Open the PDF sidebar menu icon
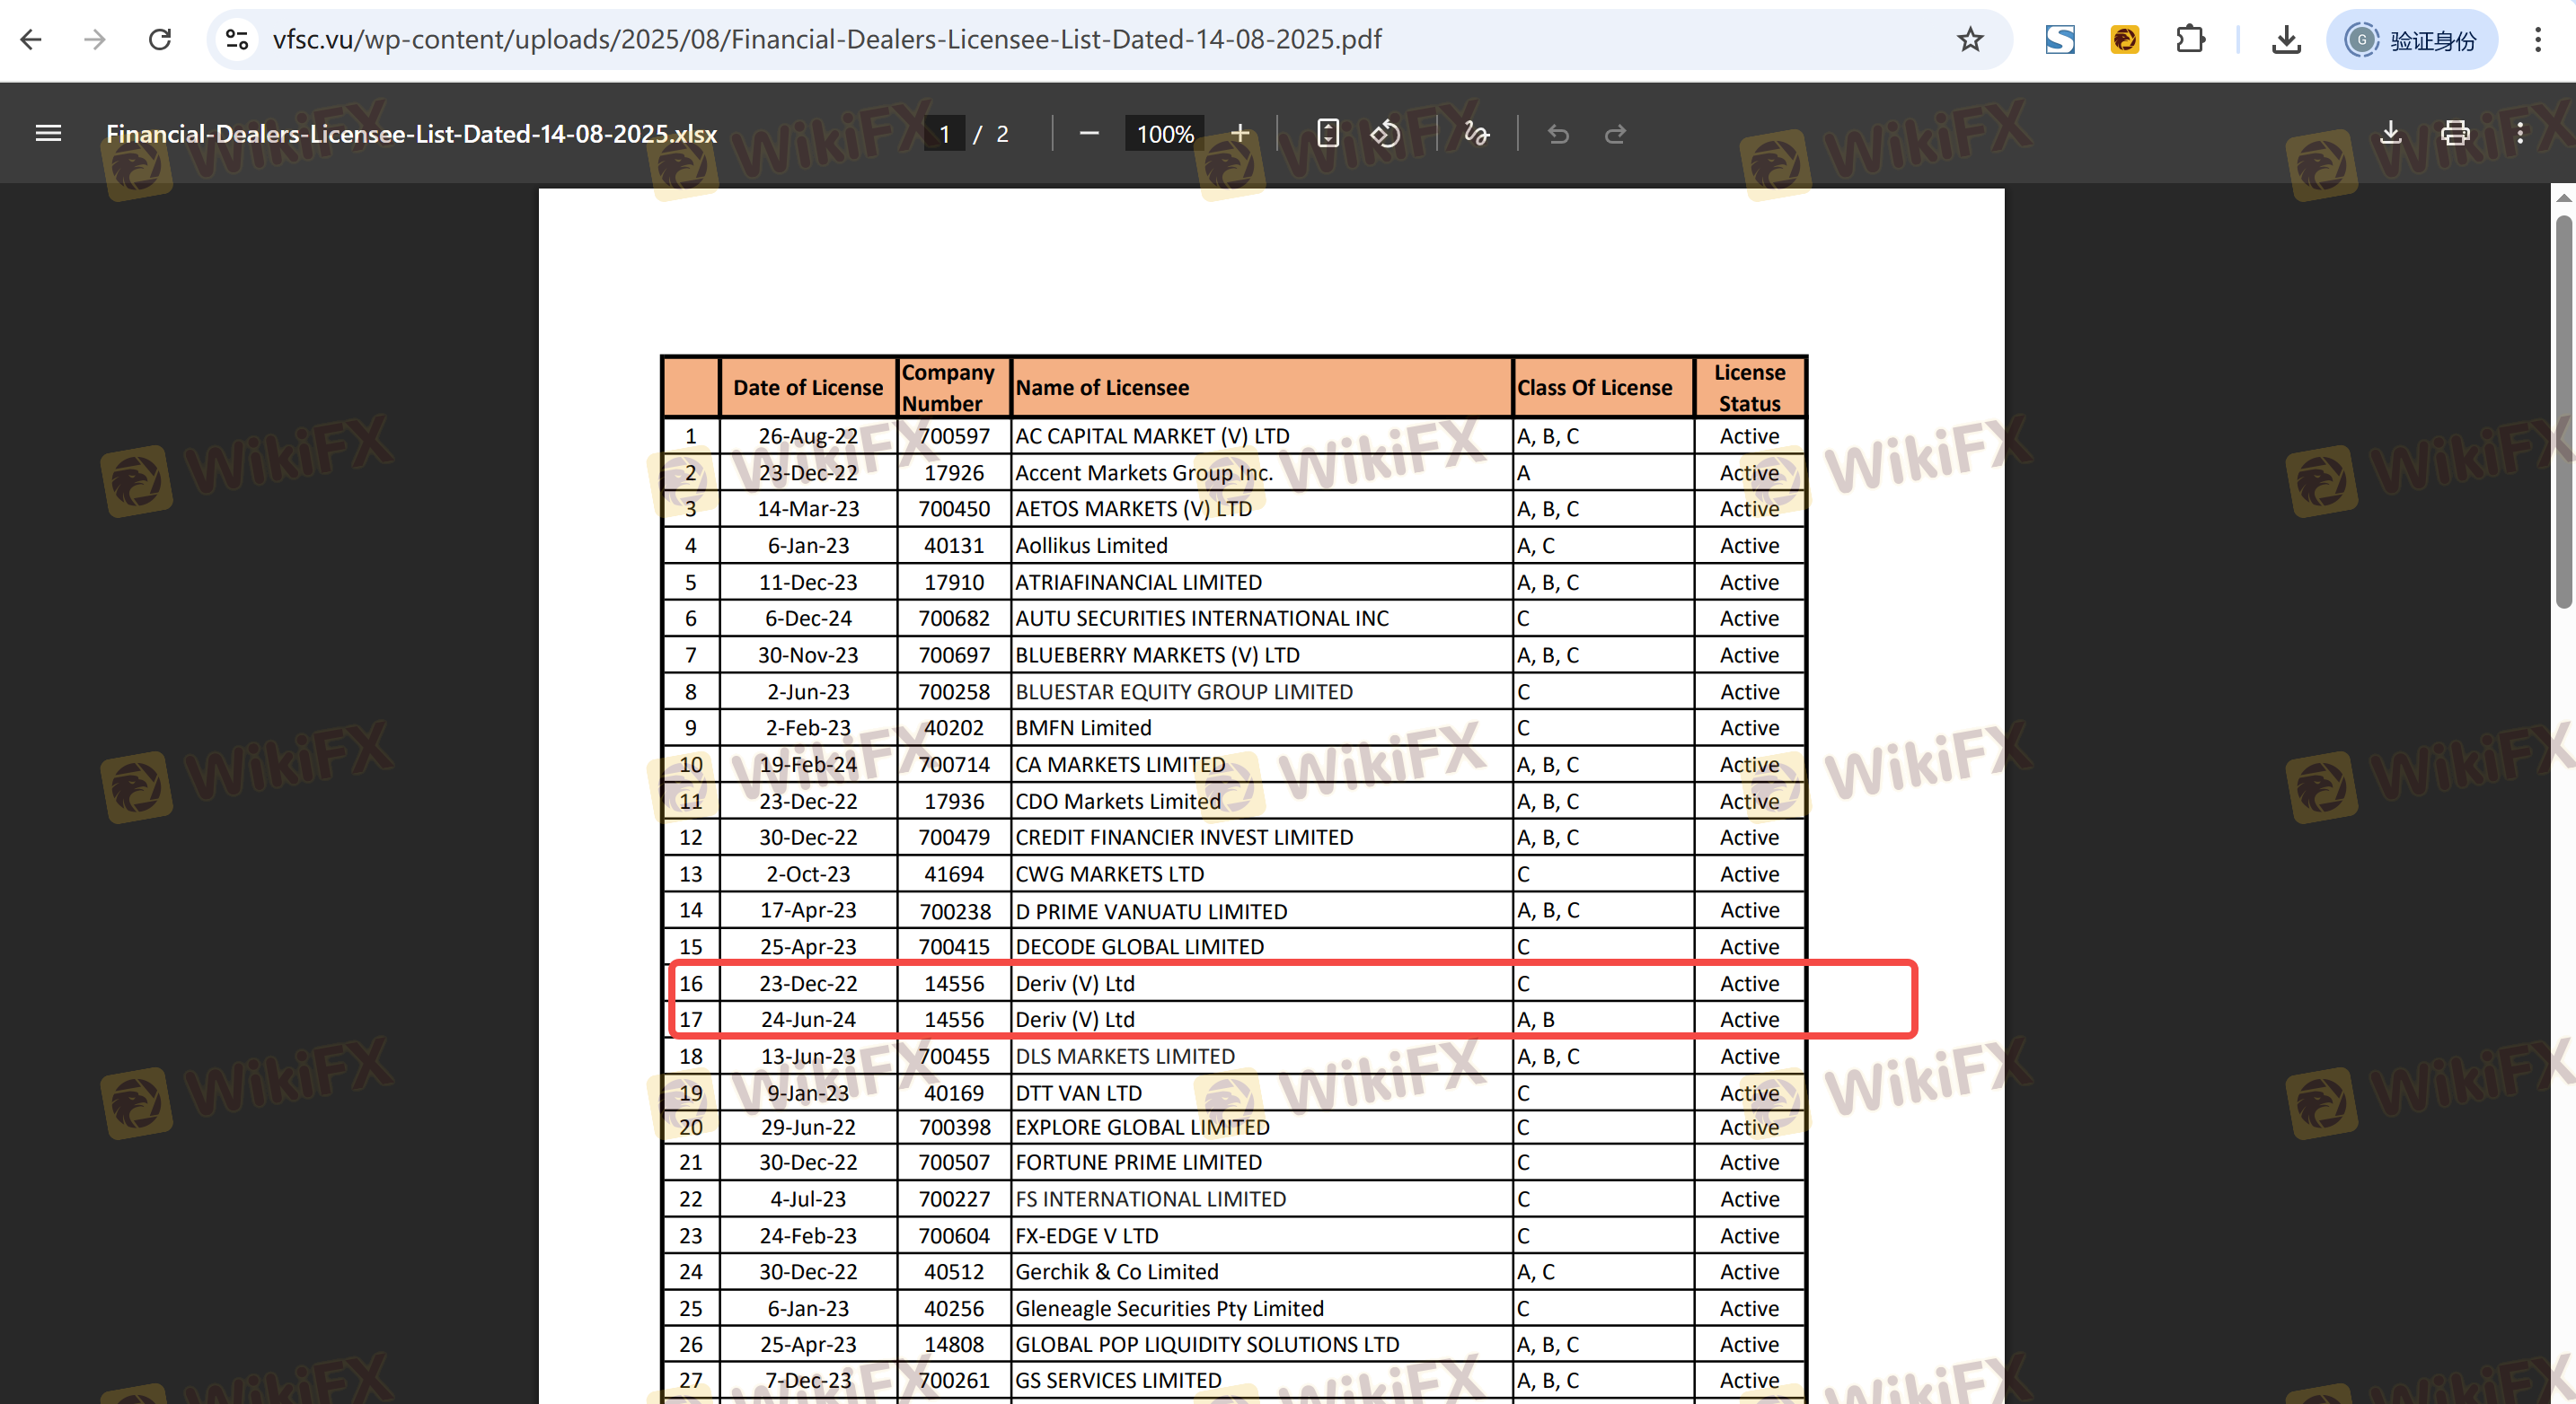2576x1404 pixels. (48, 133)
